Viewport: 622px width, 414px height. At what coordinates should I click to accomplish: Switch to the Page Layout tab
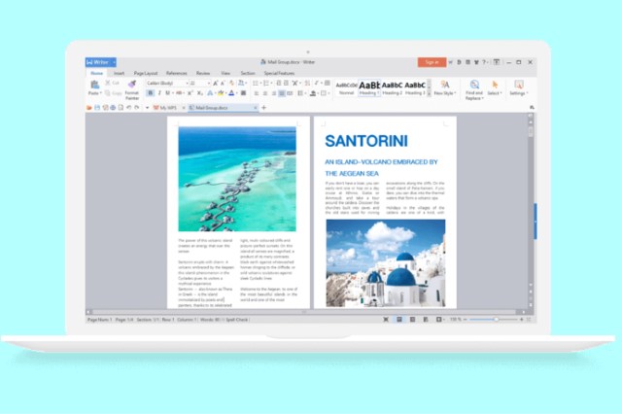point(145,73)
